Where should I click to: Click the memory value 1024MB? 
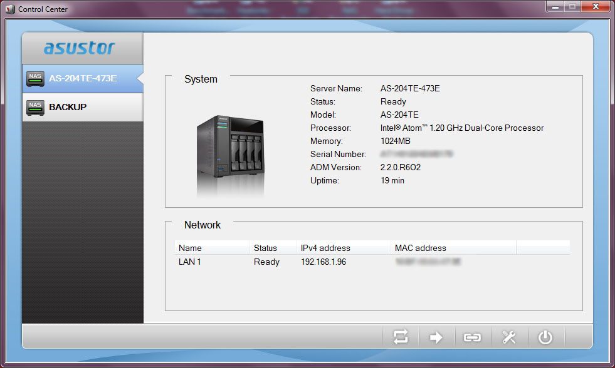point(396,141)
